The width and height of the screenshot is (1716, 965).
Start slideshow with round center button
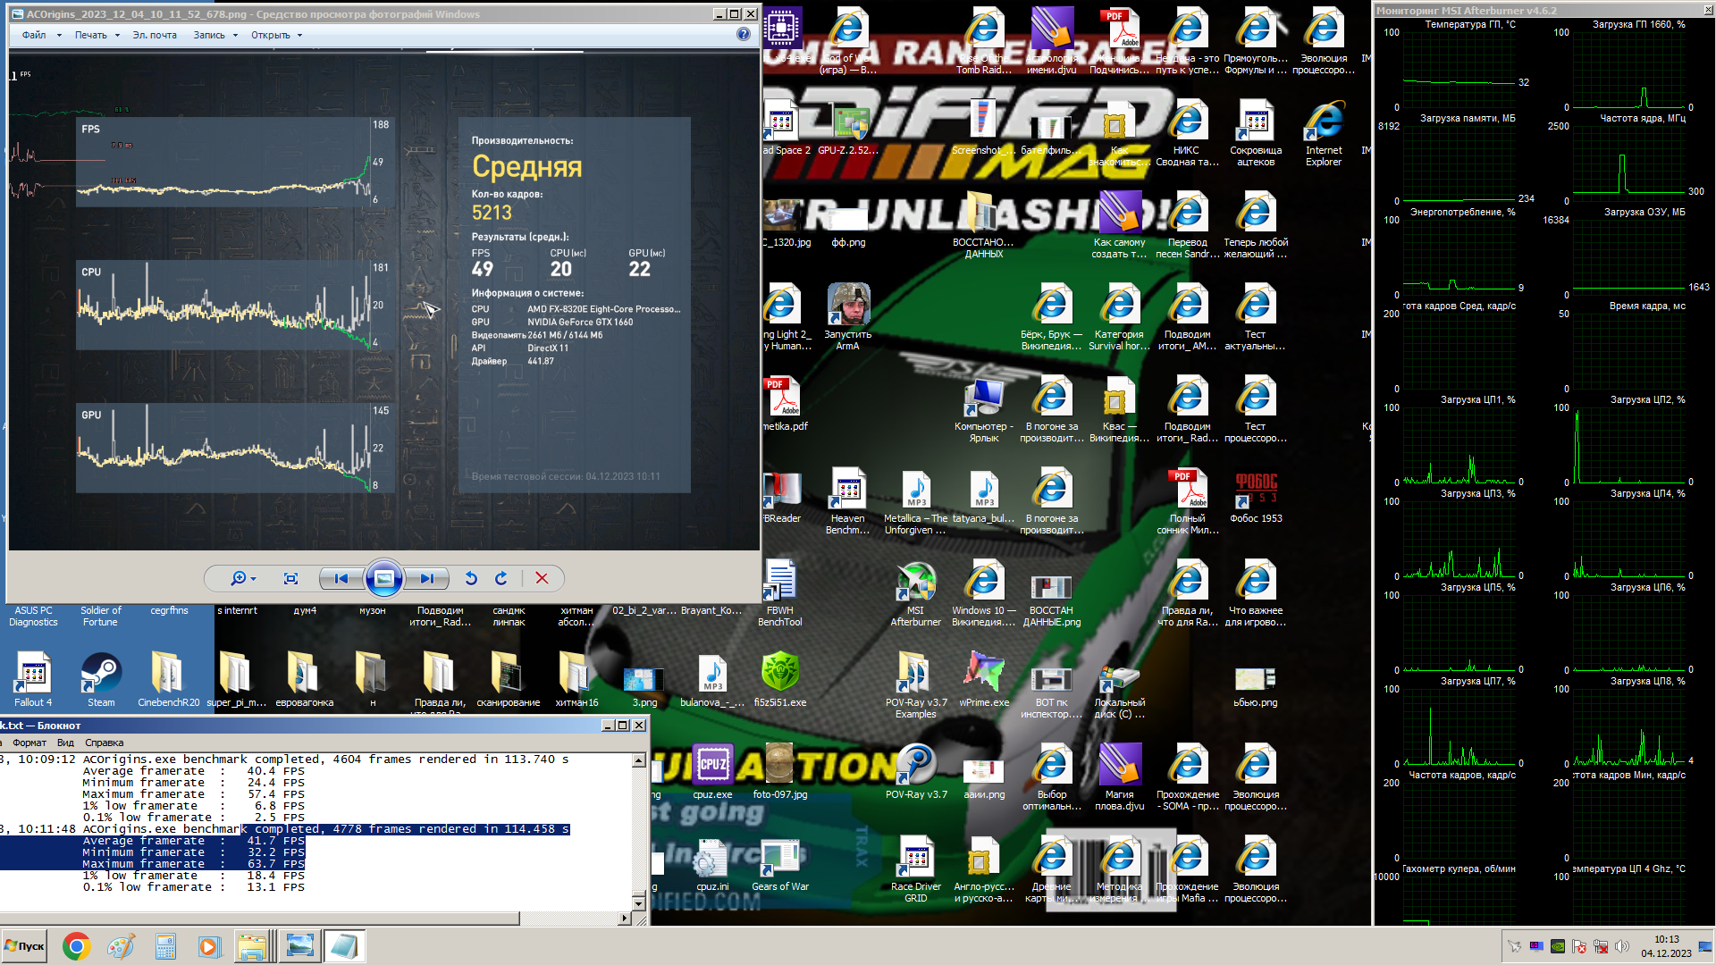(383, 579)
